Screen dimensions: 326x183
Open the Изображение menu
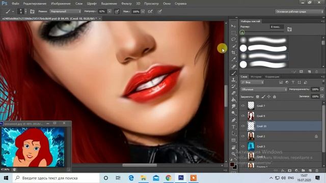(x=61, y=4)
